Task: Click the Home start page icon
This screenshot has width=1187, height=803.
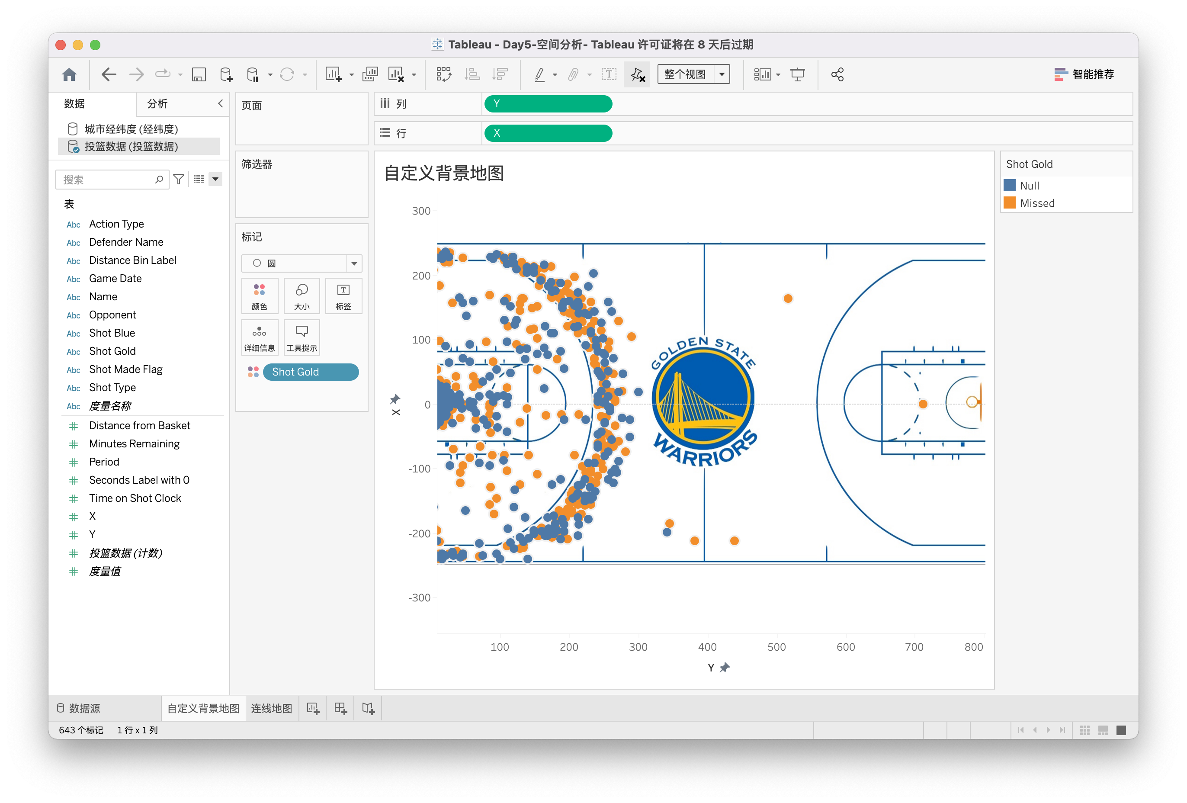Action: (x=70, y=74)
